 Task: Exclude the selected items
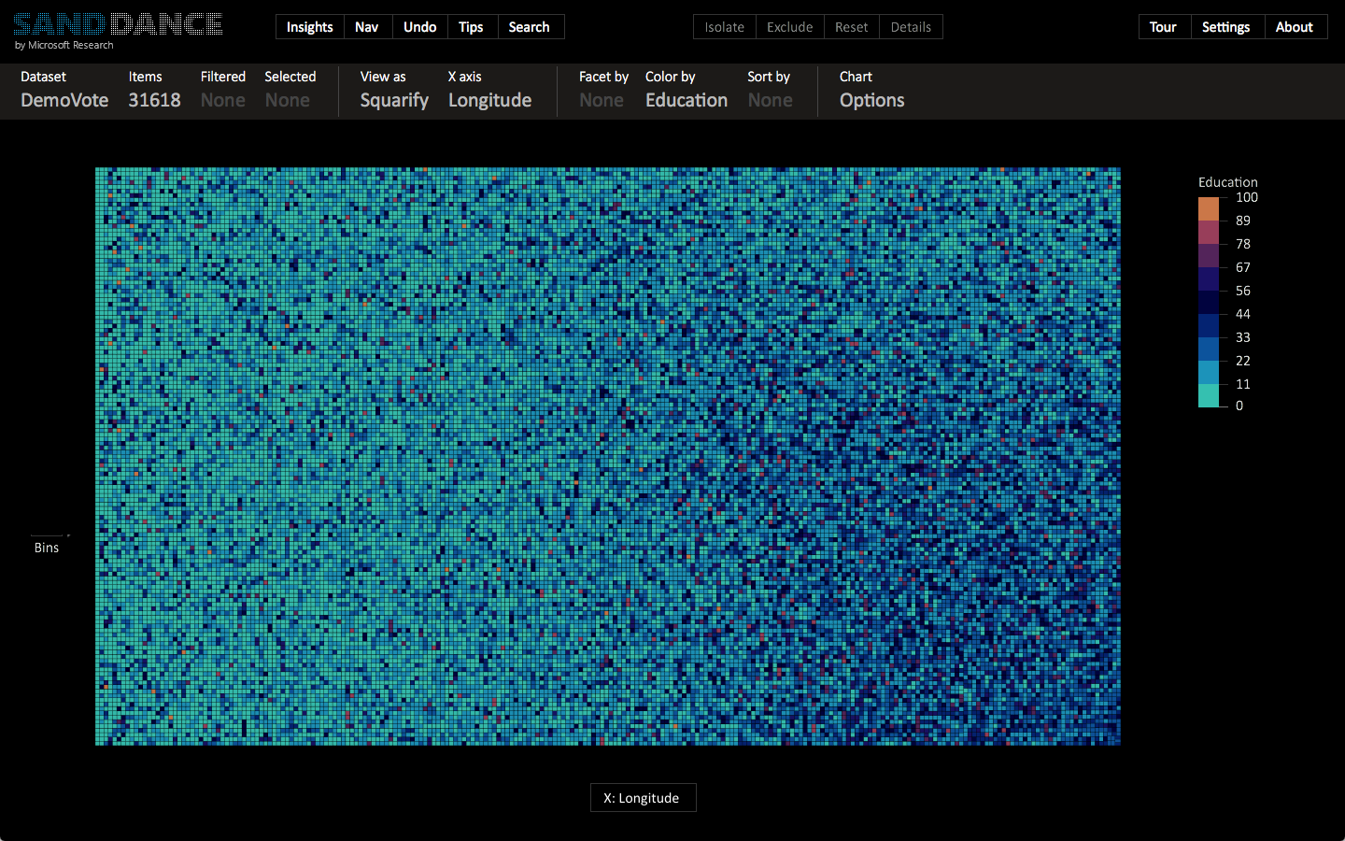point(789,26)
